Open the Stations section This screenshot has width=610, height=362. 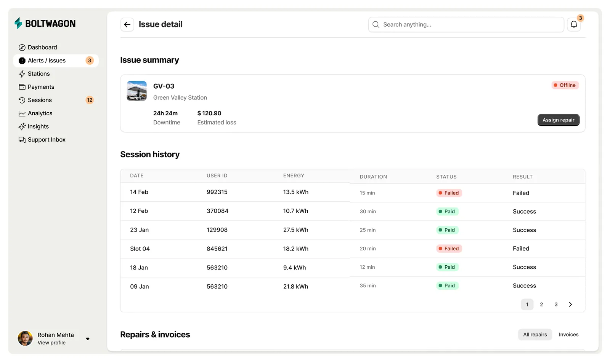[x=56, y=74]
